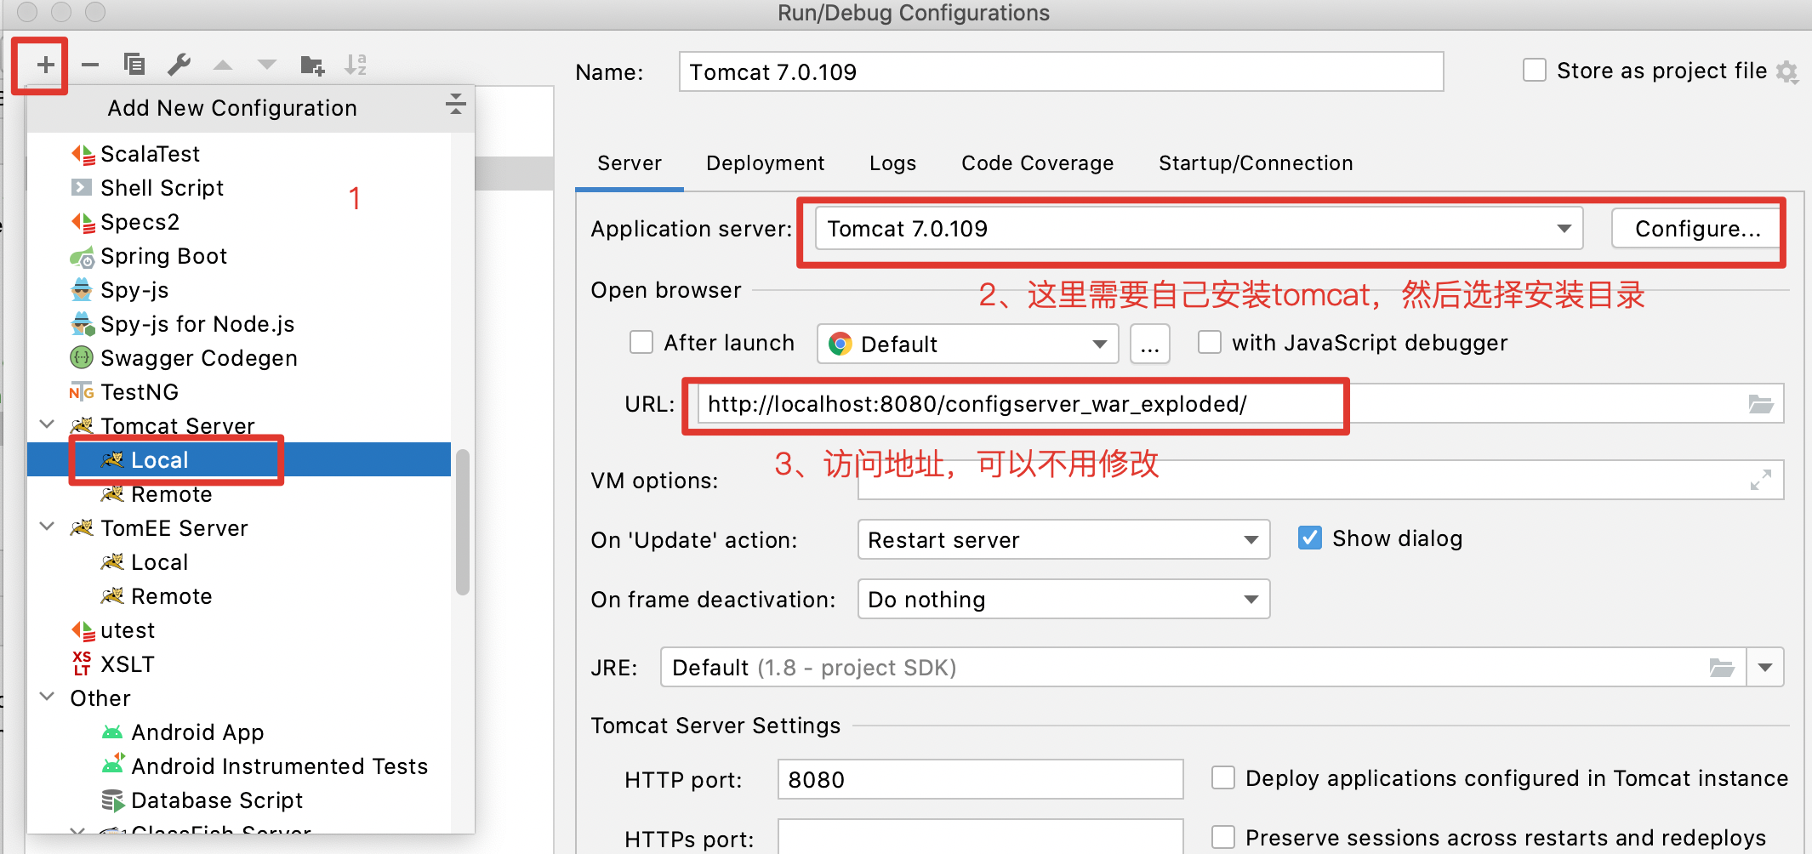The width and height of the screenshot is (1812, 854).
Task: Open the Application server dropdown
Action: point(1199,229)
